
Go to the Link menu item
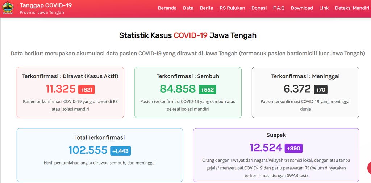click(324, 8)
